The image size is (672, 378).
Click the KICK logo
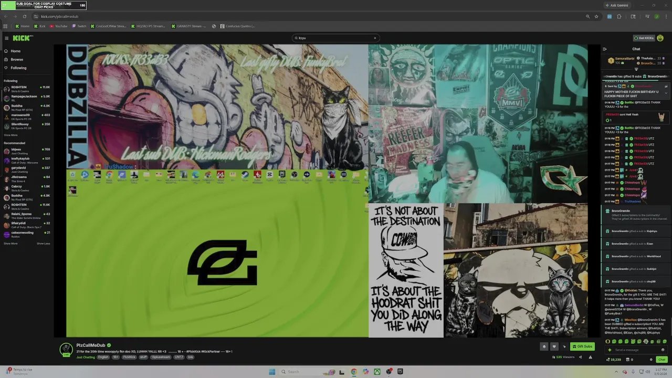click(23, 38)
